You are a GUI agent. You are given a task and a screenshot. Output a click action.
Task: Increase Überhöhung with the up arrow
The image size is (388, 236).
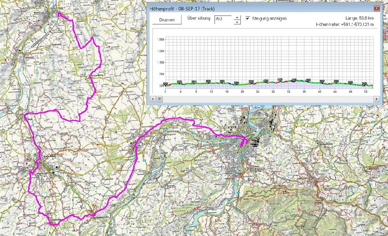(237, 17)
